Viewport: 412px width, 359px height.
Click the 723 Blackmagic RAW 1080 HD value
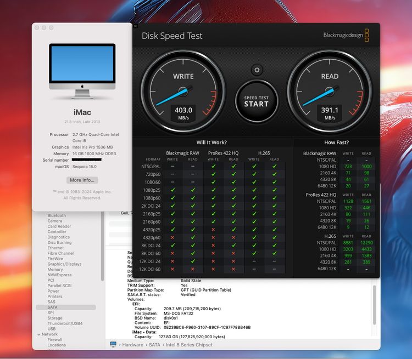(x=348, y=167)
